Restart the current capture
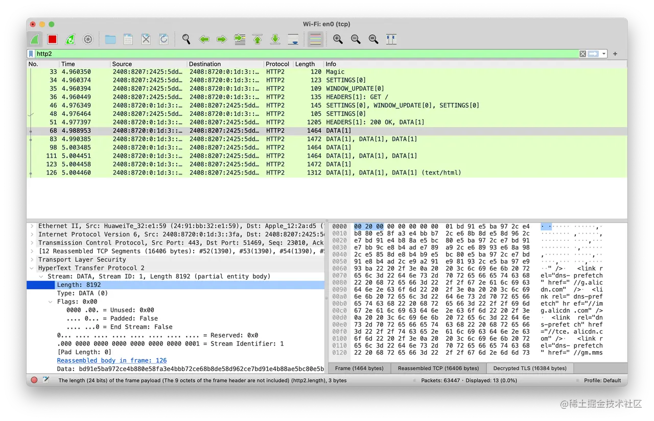Image resolution: width=654 pixels, height=421 pixels. click(70, 39)
